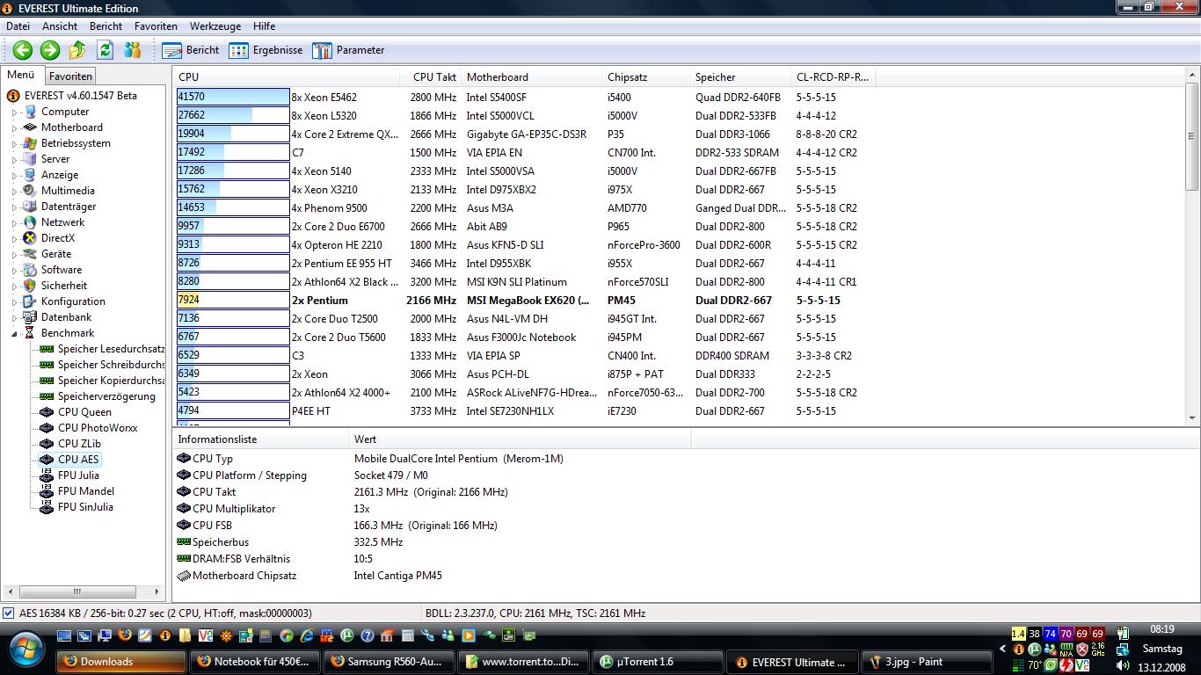Screen dimensions: 1201x675
Task: Select Speicher Kopierdurchsatz benchmark
Action: [102, 380]
